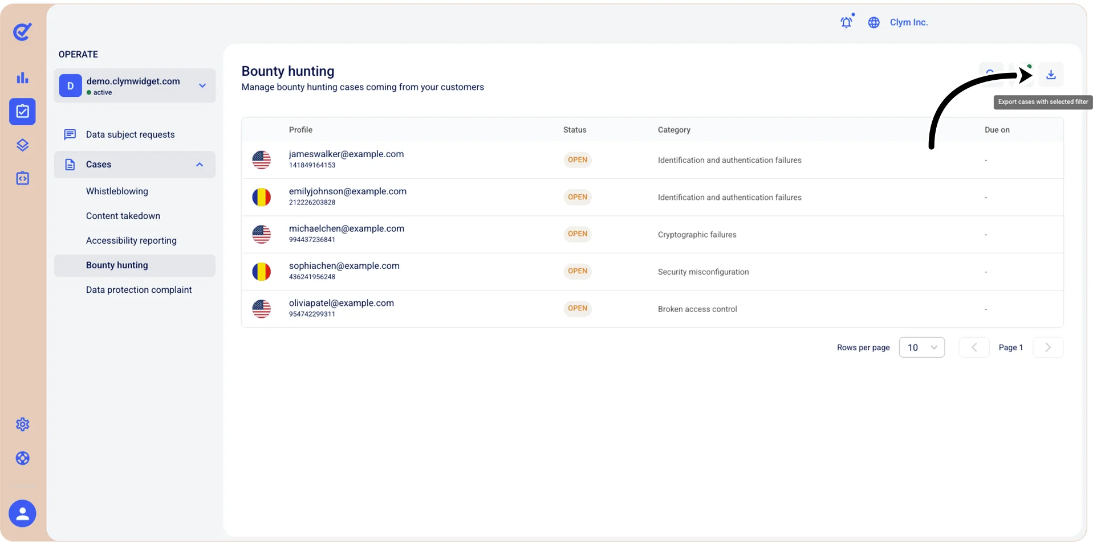Click the Clym logo in the sidebar
Image resolution: width=1093 pixels, height=544 pixels.
pos(22,31)
